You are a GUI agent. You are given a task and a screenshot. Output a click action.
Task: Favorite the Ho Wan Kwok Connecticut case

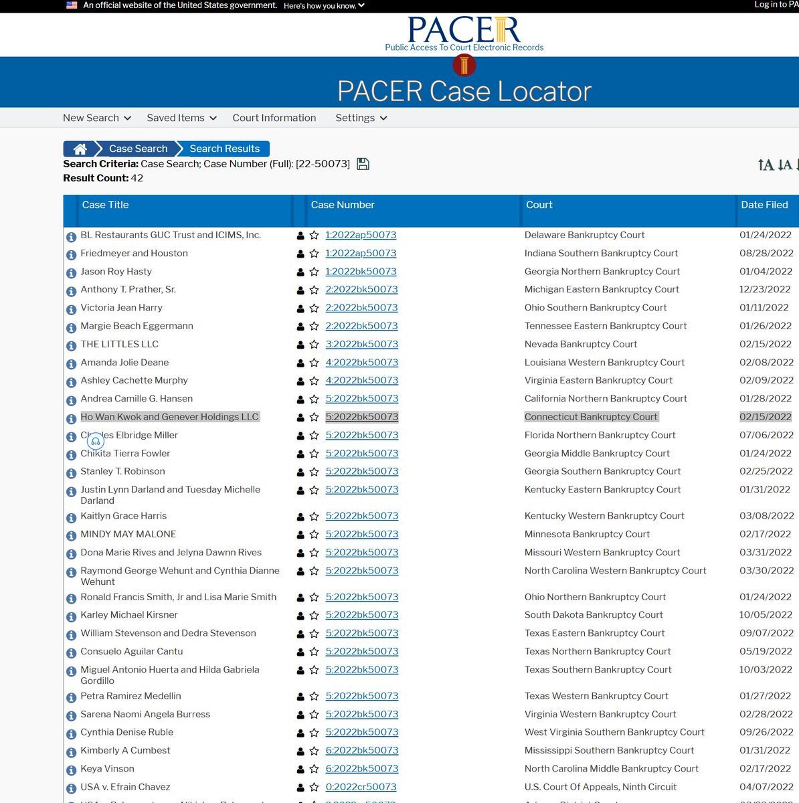314,418
